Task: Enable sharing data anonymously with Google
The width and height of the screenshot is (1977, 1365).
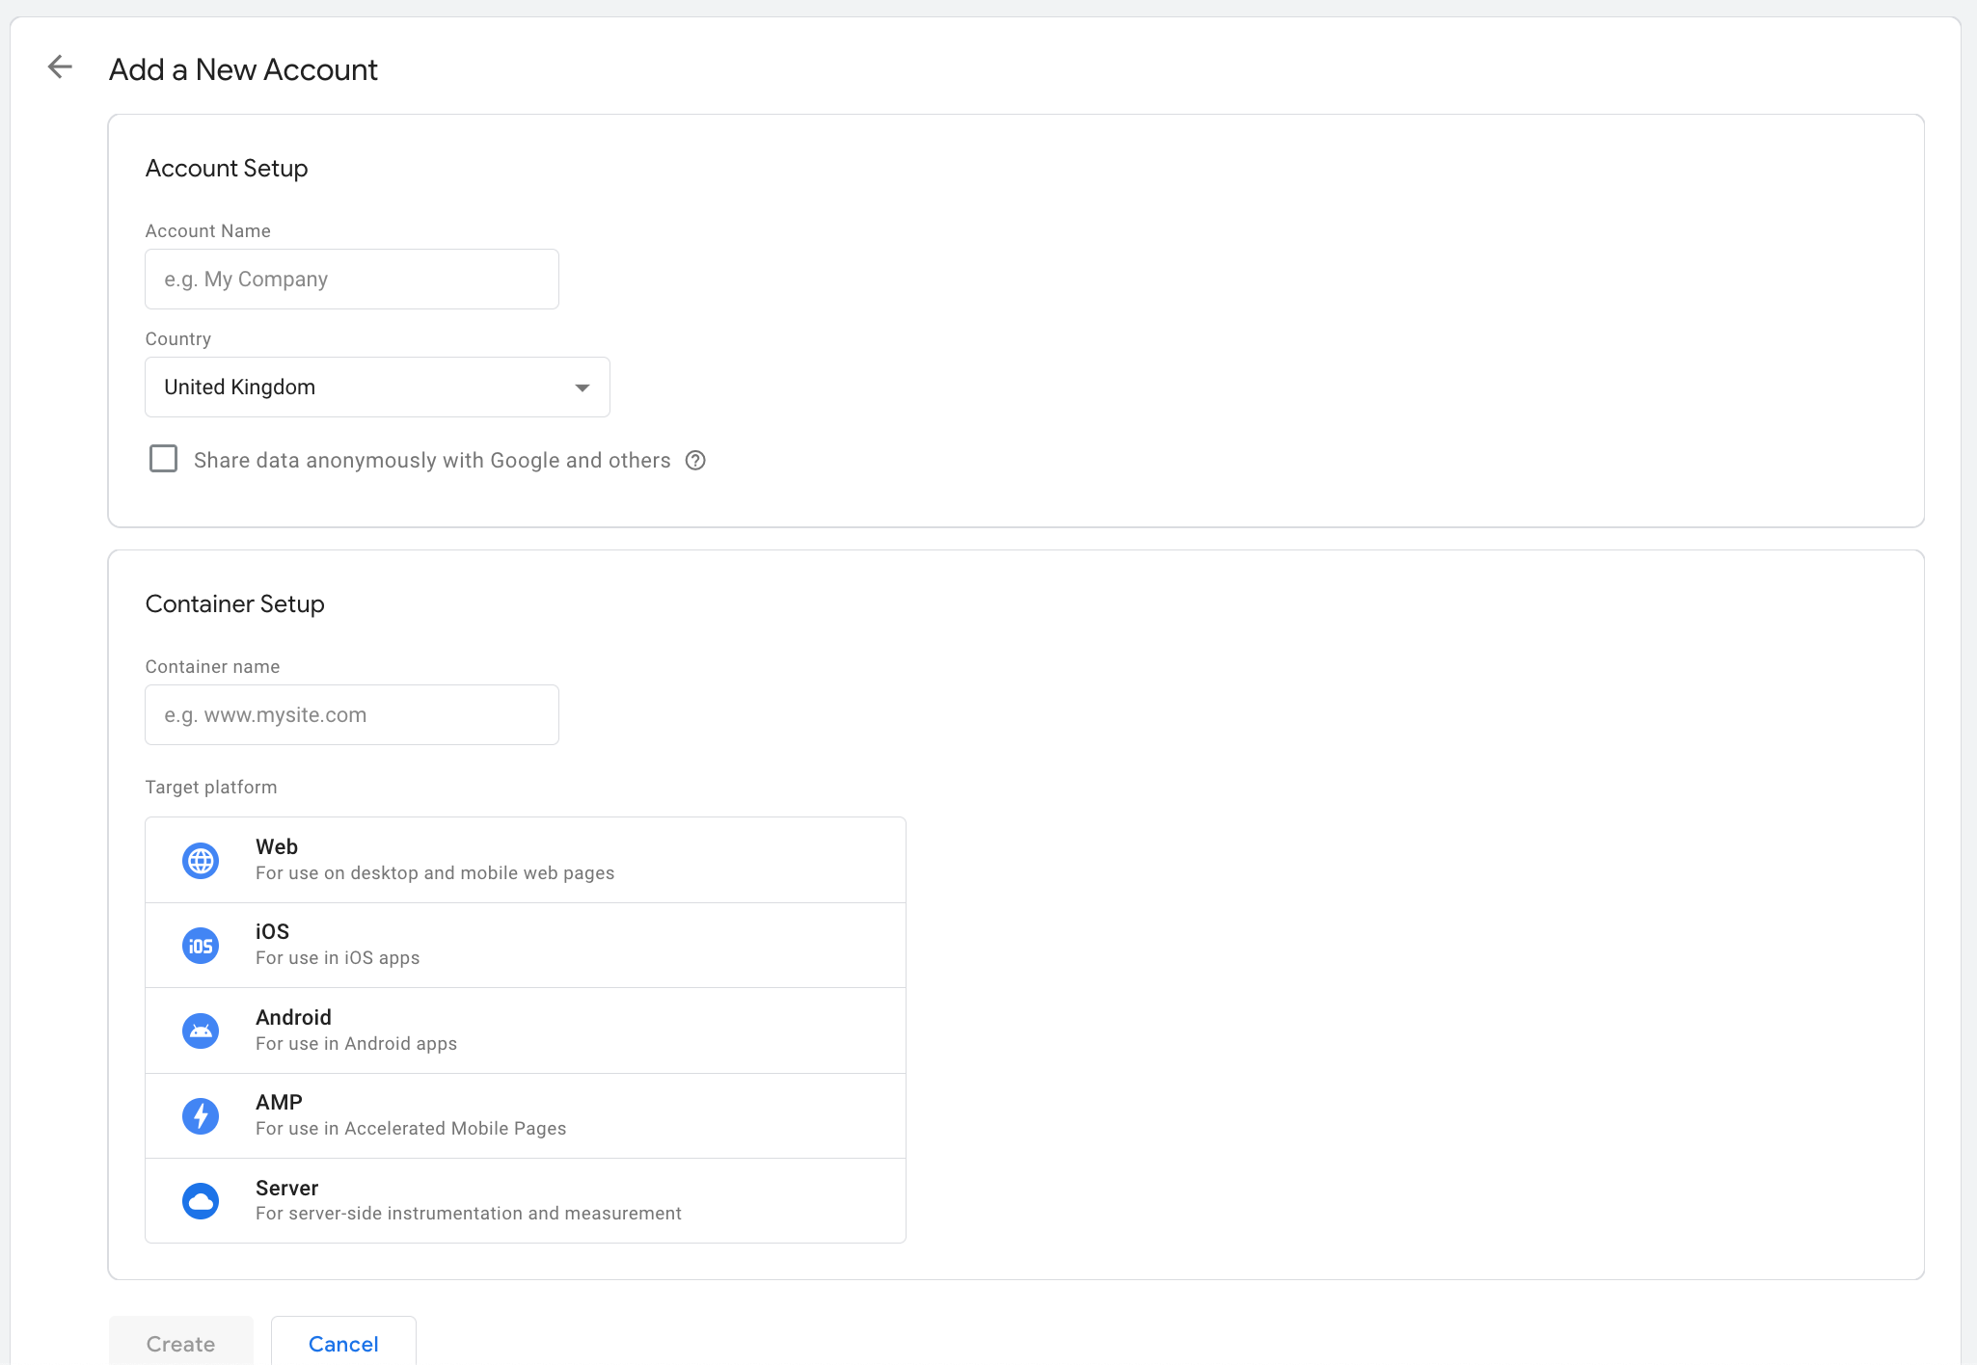Action: [x=163, y=459]
